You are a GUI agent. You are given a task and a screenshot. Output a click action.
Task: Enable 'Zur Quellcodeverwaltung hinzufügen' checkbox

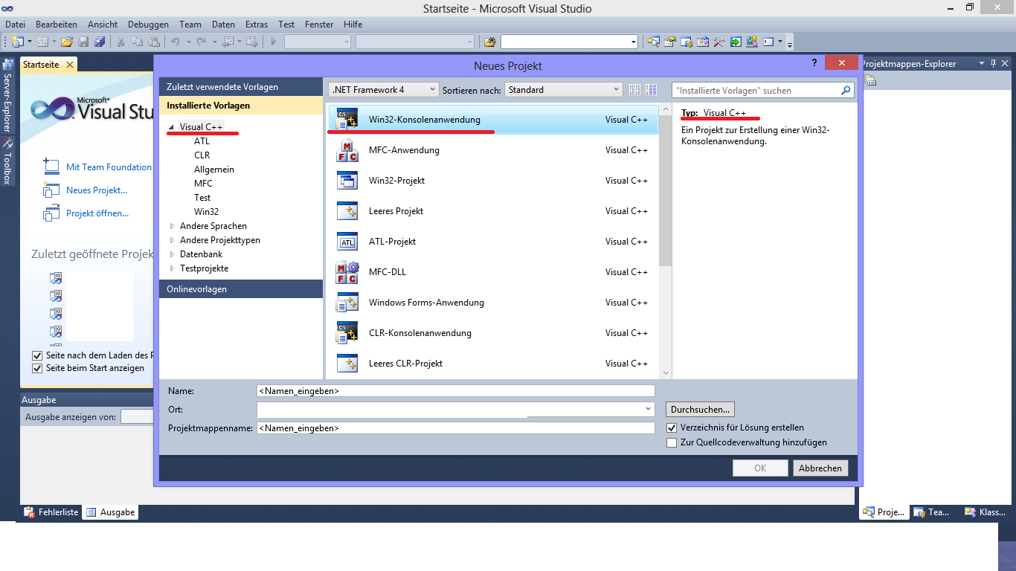click(x=672, y=442)
